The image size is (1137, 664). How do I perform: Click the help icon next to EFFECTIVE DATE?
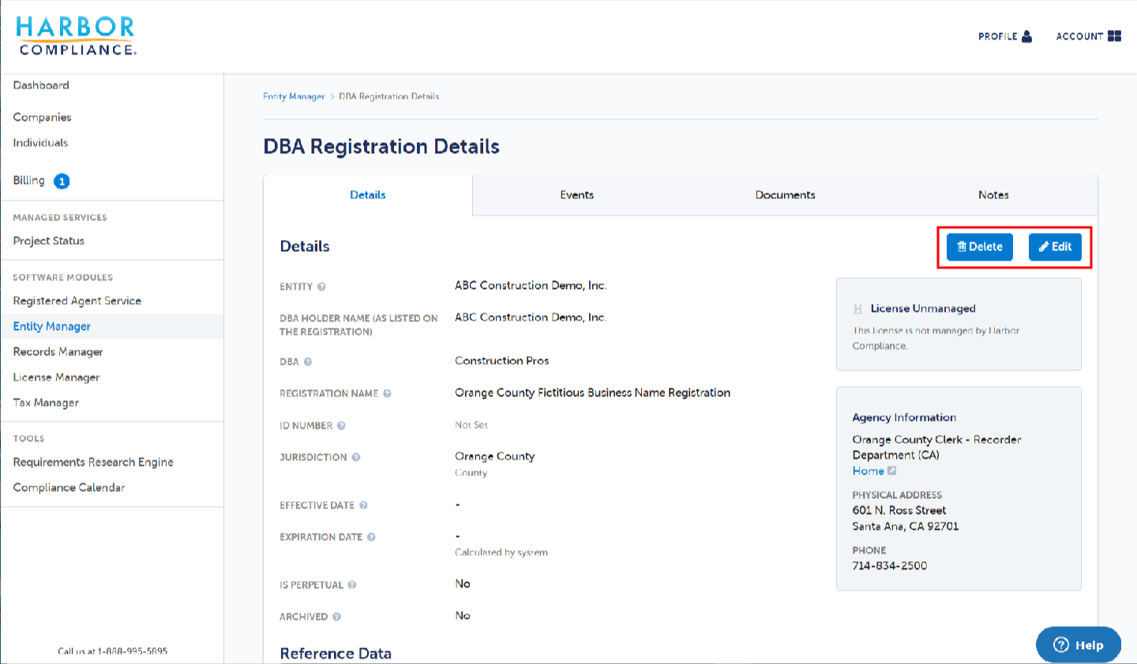coord(363,505)
